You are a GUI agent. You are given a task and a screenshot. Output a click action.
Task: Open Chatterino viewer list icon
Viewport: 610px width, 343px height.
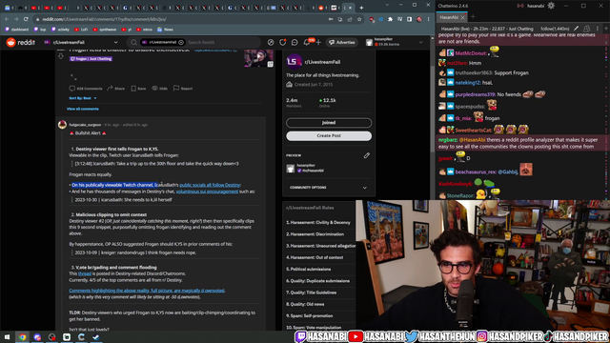[587, 29]
